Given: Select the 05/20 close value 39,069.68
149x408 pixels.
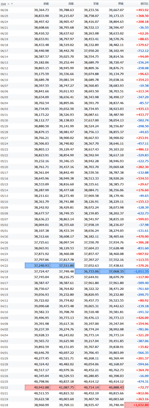Looking at the screenshot, I should tap(116, 167).
